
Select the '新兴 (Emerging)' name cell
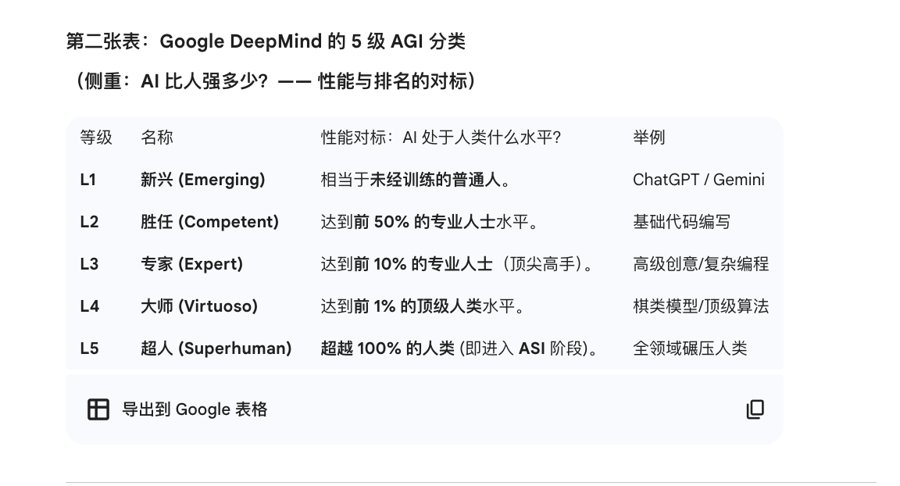point(202,180)
